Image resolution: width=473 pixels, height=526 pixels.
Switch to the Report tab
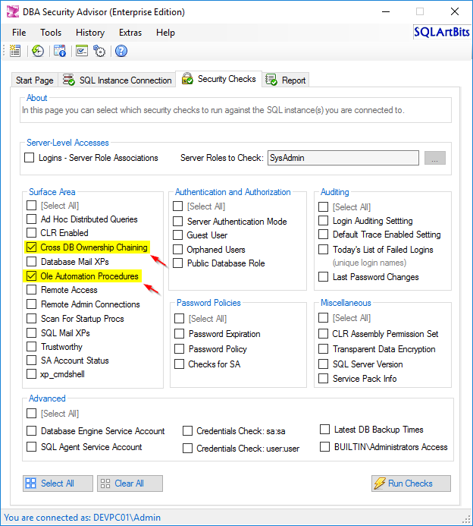286,80
